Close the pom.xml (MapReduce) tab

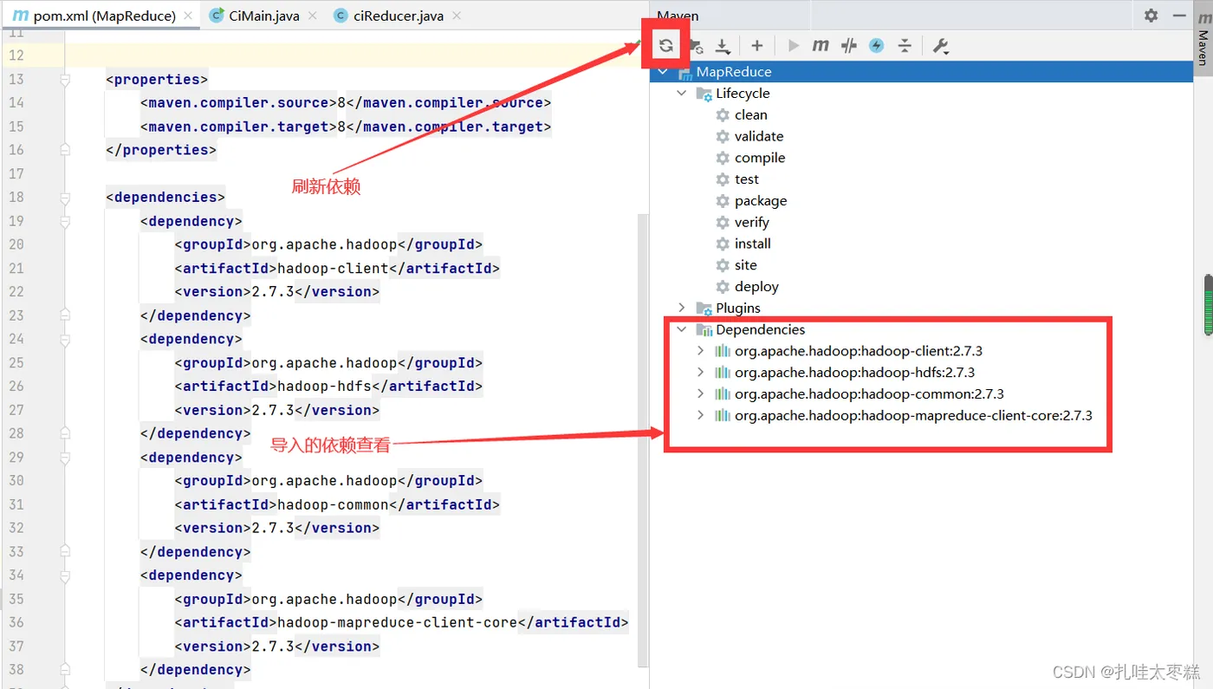pyautogui.click(x=188, y=16)
